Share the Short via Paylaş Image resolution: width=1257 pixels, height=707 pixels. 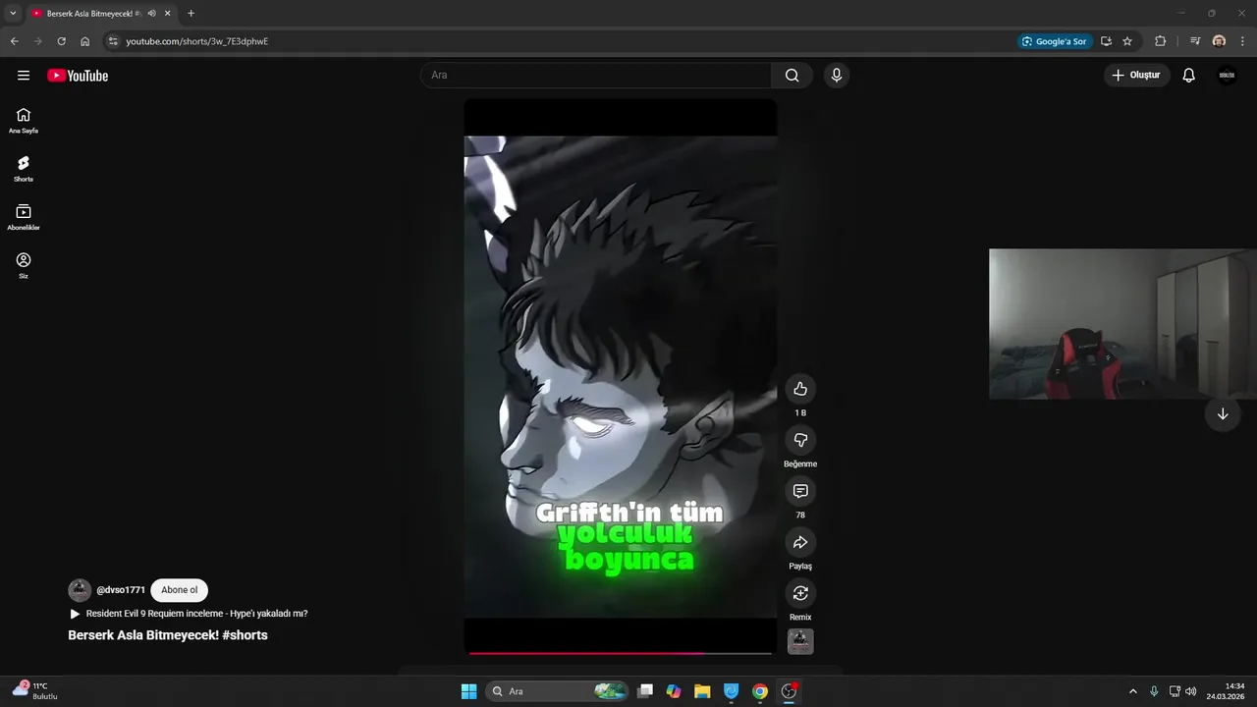tap(800, 542)
